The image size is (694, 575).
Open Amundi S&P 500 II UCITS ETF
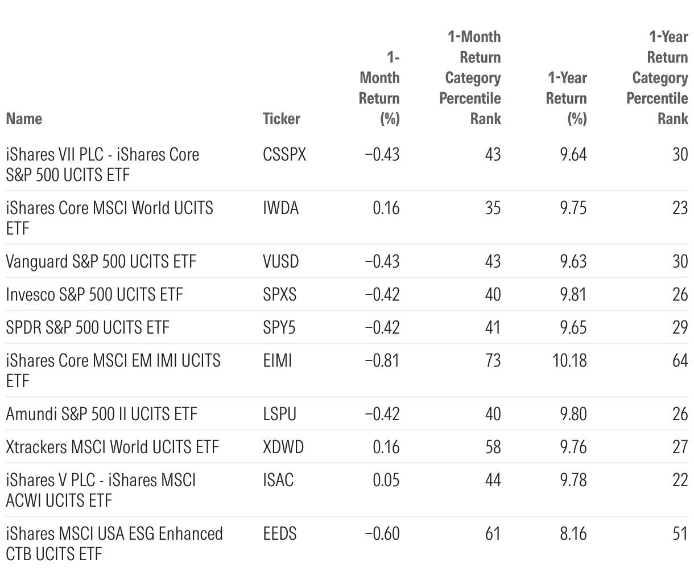(x=101, y=414)
